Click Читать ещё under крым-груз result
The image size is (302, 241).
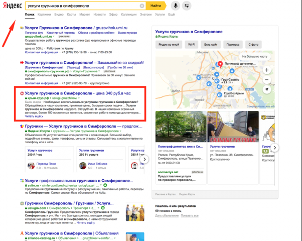pyautogui.click(x=34, y=116)
